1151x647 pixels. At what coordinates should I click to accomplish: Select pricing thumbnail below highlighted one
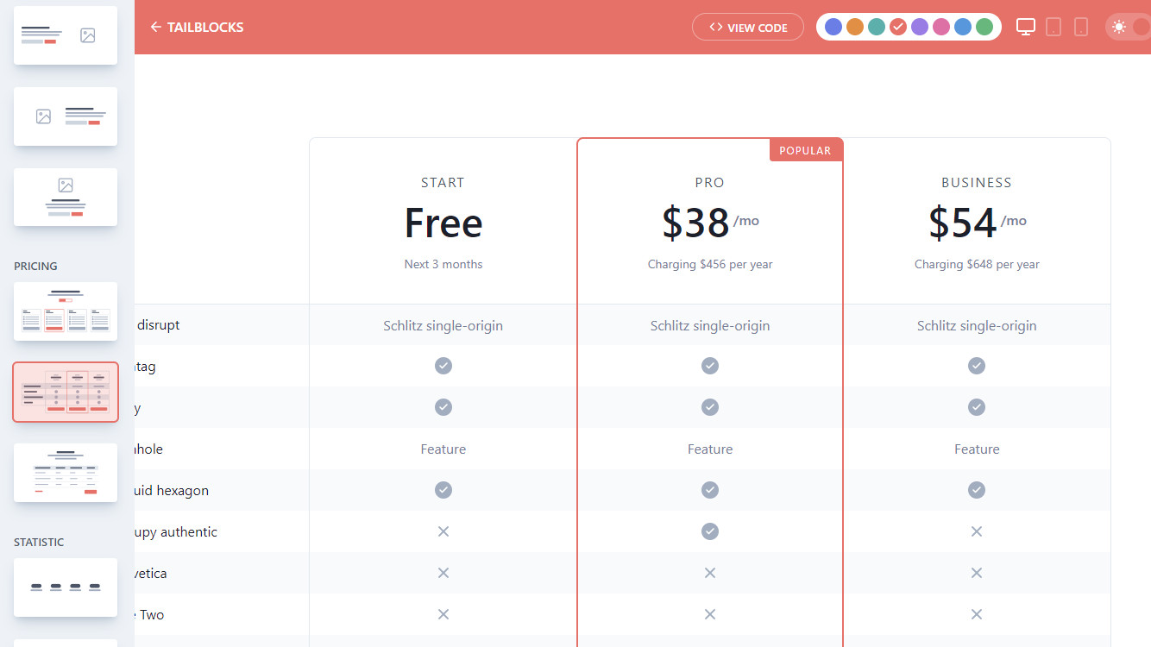click(x=66, y=473)
